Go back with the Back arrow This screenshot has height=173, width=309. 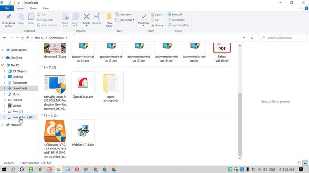coord(4,38)
